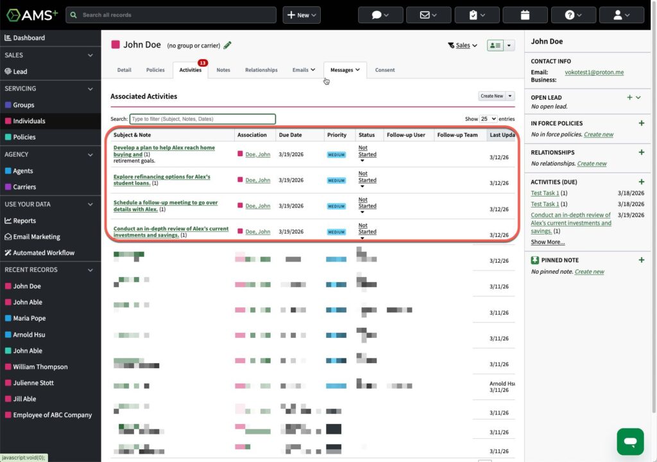
Task: Open the clipboard tasks icon in top bar
Action: tap(477, 15)
